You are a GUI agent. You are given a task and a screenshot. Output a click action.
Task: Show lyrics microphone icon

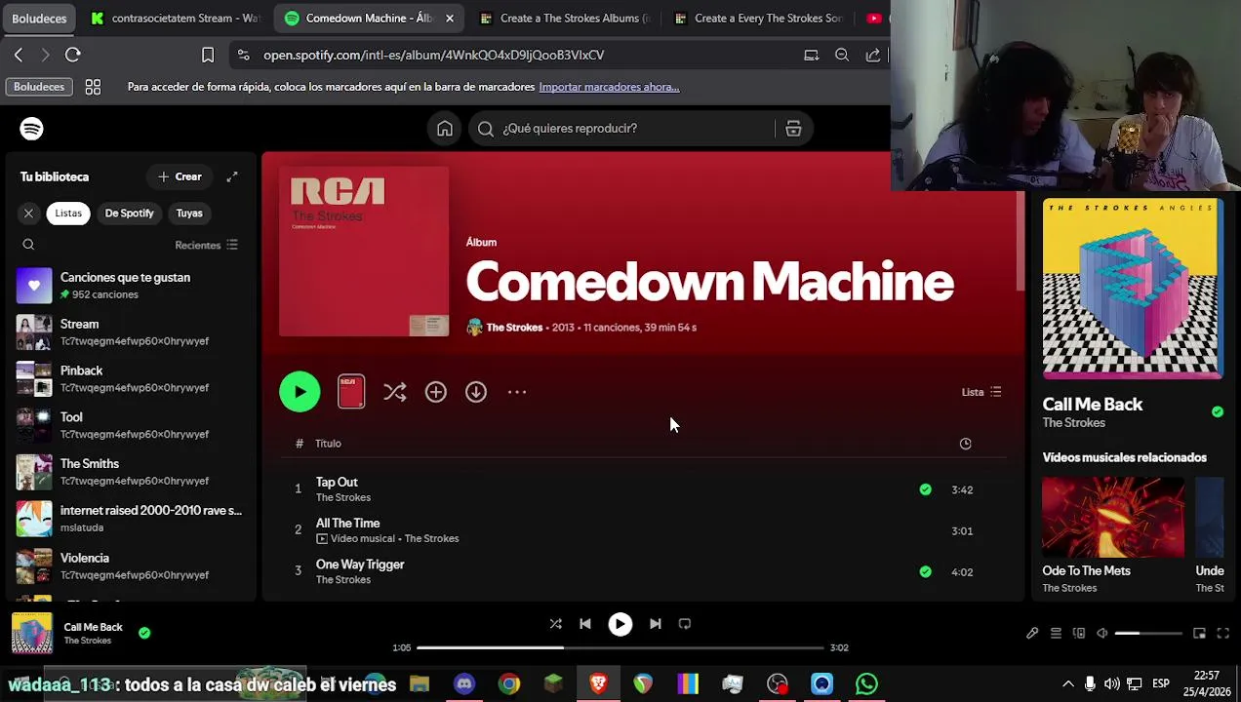pos(1032,634)
